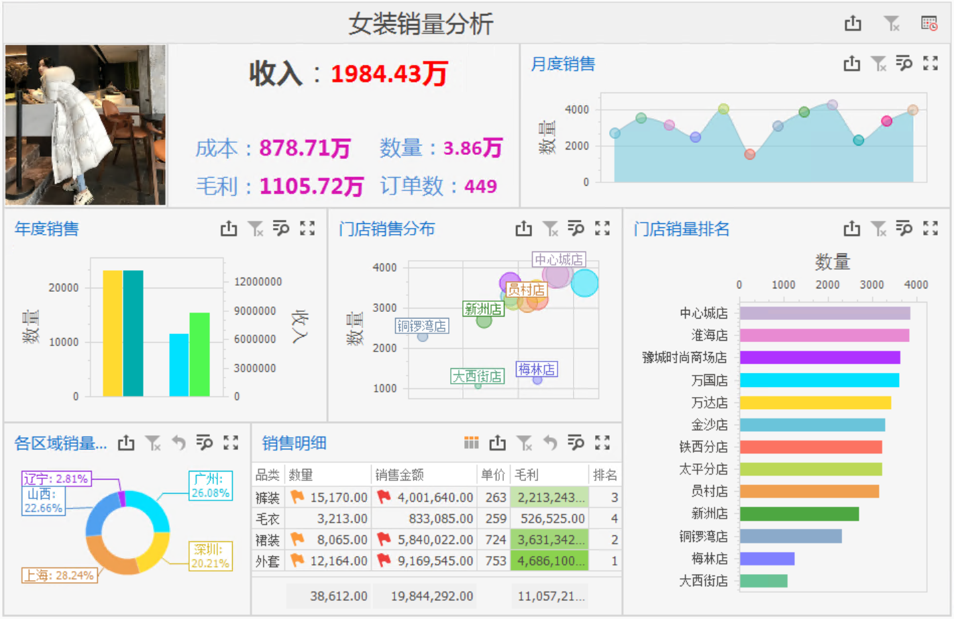
Task: Click the 山西: 22.66% pie label
Action: [44, 500]
